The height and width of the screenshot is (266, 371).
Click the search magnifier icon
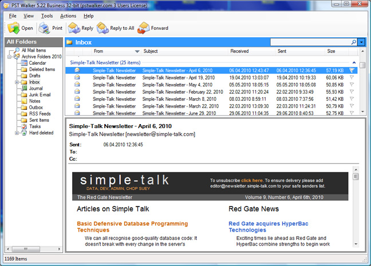coord(354,42)
